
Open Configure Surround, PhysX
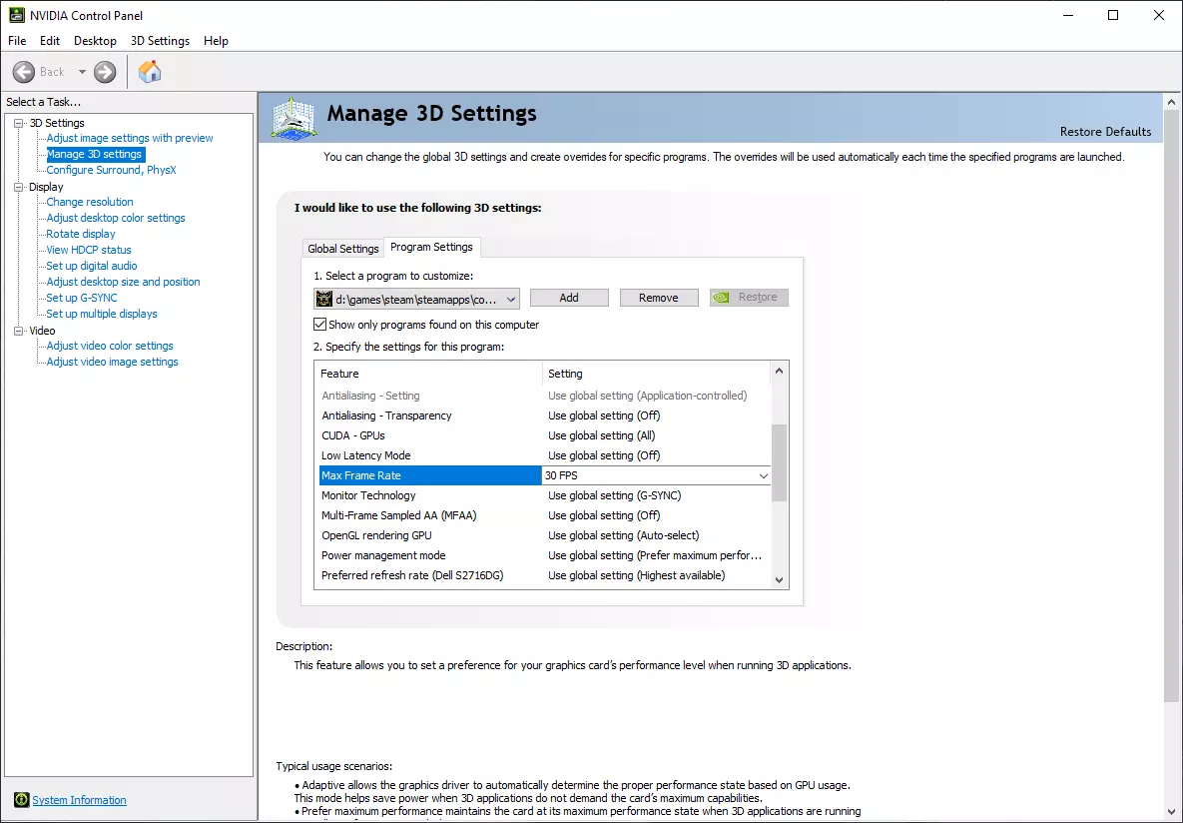coord(111,170)
